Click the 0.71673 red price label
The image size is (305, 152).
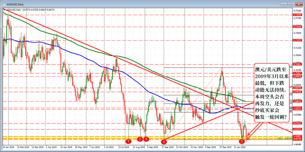click(x=297, y=40)
